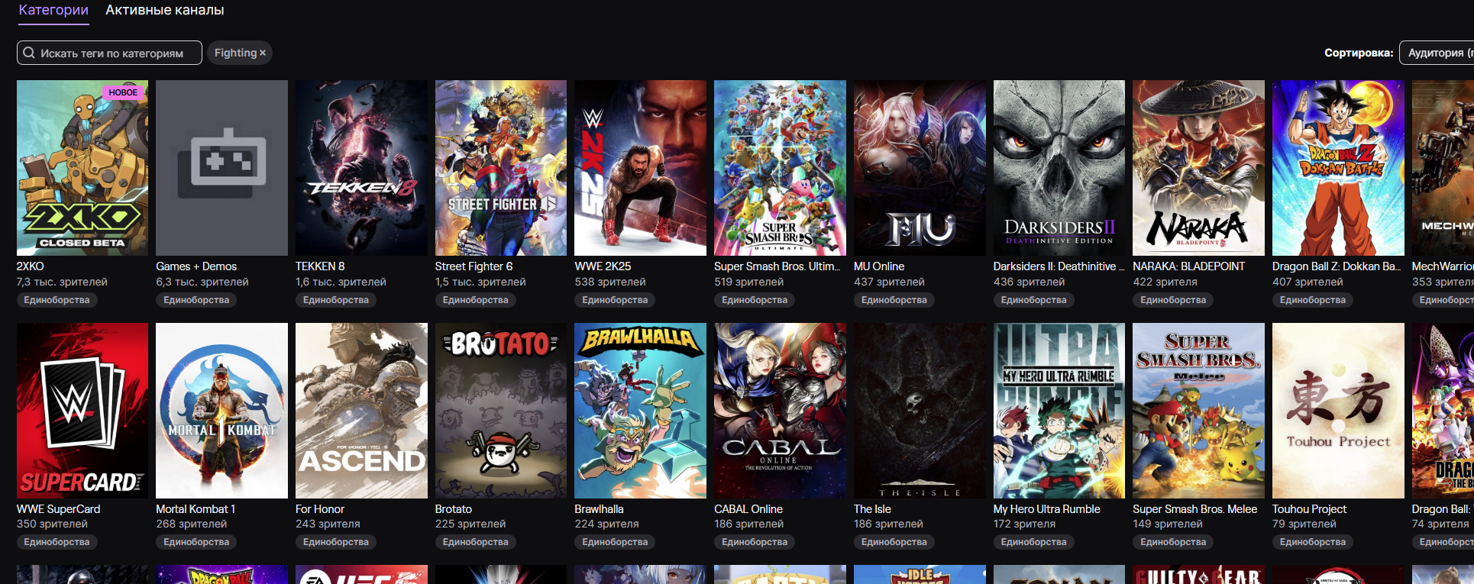Click the 'My Hero Ultra Rumble' title link
The width and height of the screenshot is (1474, 584).
(x=1047, y=509)
